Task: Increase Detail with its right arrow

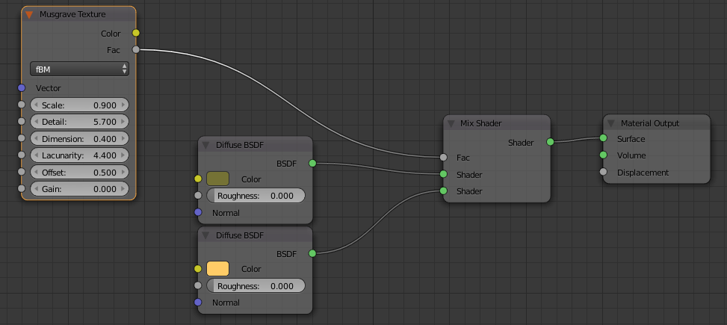Action: (123, 122)
